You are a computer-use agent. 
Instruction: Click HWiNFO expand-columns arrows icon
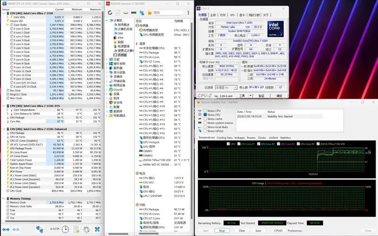click(x=6, y=229)
